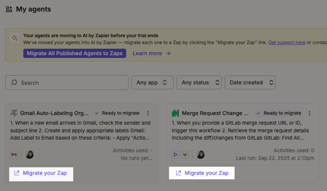Open the Merge Request Change agent icon
327x191 pixels.
click(175, 113)
